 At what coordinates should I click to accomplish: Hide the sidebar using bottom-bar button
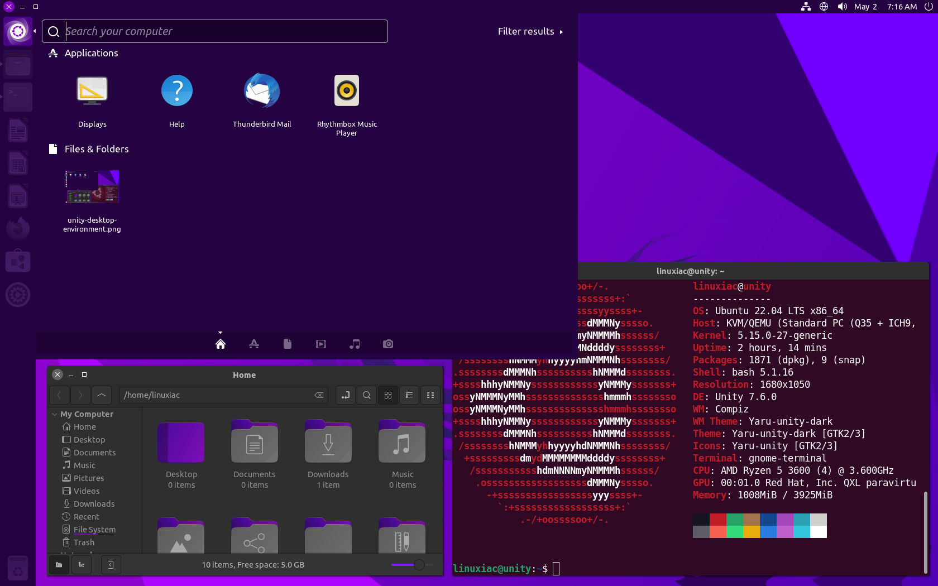click(x=111, y=565)
